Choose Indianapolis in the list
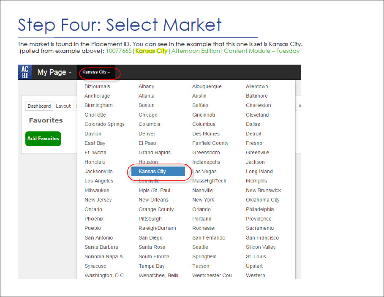Image resolution: width=384 pixels, height=297 pixels. point(206,162)
